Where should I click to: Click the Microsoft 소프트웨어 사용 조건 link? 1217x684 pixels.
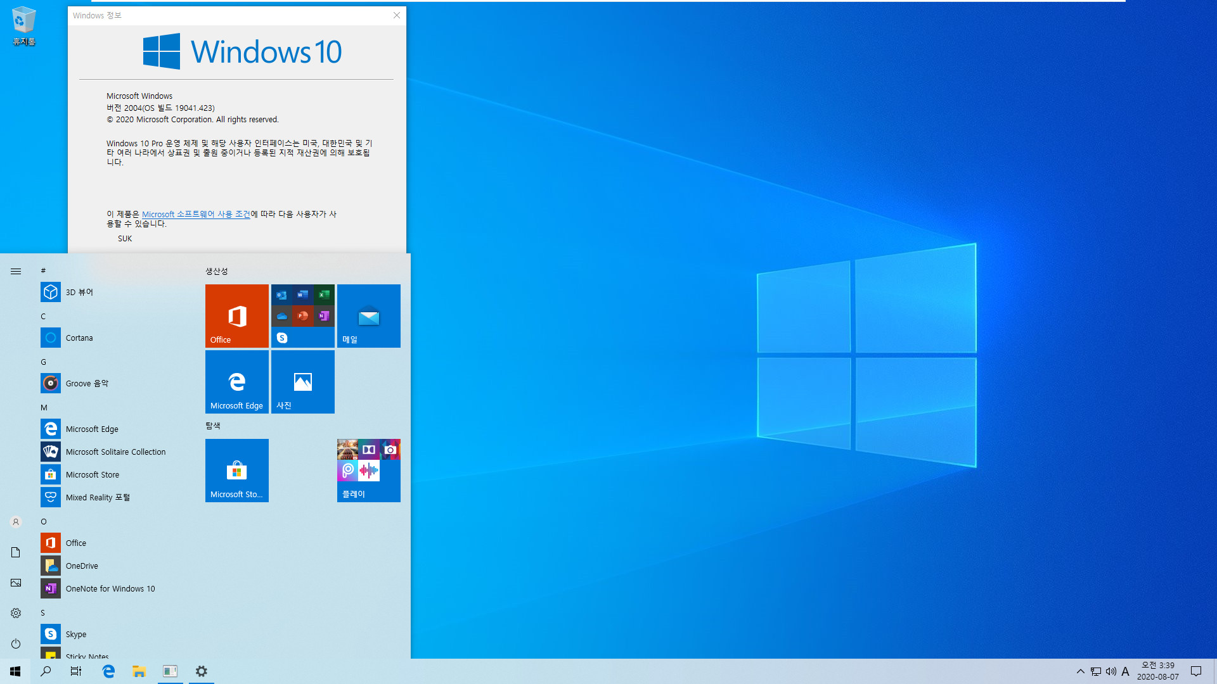(196, 214)
